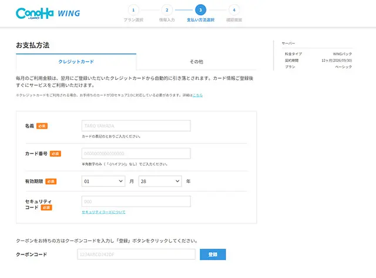Switch to the その他 payment tab
Screen dimensions: 376x278
pos(196,62)
